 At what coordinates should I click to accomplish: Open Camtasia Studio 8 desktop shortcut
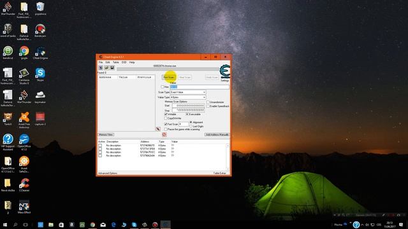point(24,76)
